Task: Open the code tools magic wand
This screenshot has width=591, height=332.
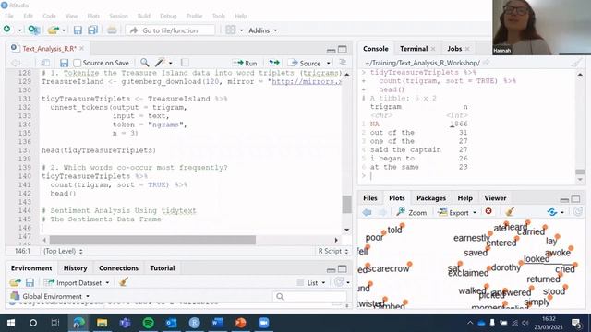Action: coord(160,63)
